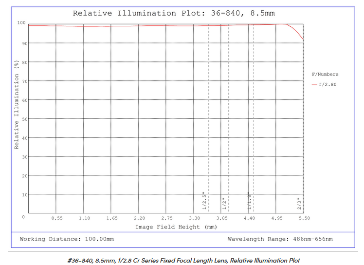This screenshot has height=265, width=364.
Task: Click the 'F/Numbers' legend heading
Action: point(325,74)
